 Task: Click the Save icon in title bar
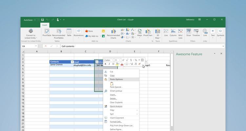(43, 20)
